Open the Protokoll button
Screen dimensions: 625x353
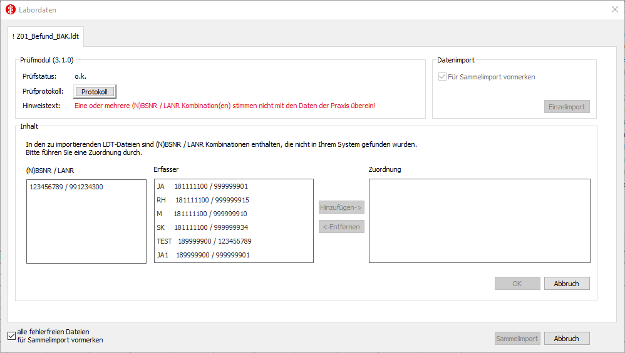click(x=95, y=91)
